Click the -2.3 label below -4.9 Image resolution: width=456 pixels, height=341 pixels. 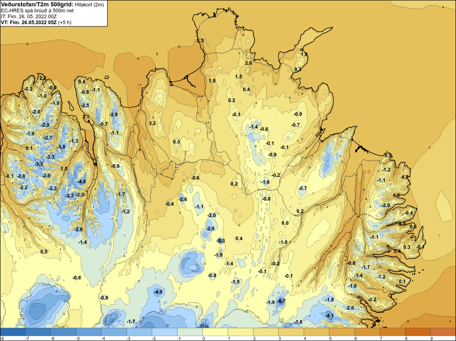pos(80,195)
